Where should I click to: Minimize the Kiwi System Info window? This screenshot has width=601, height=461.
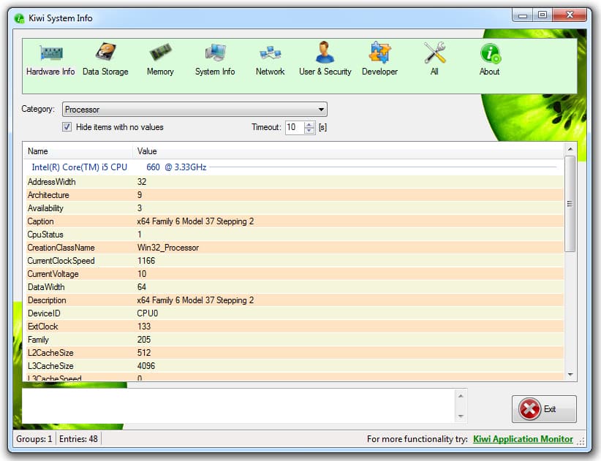[523, 15]
